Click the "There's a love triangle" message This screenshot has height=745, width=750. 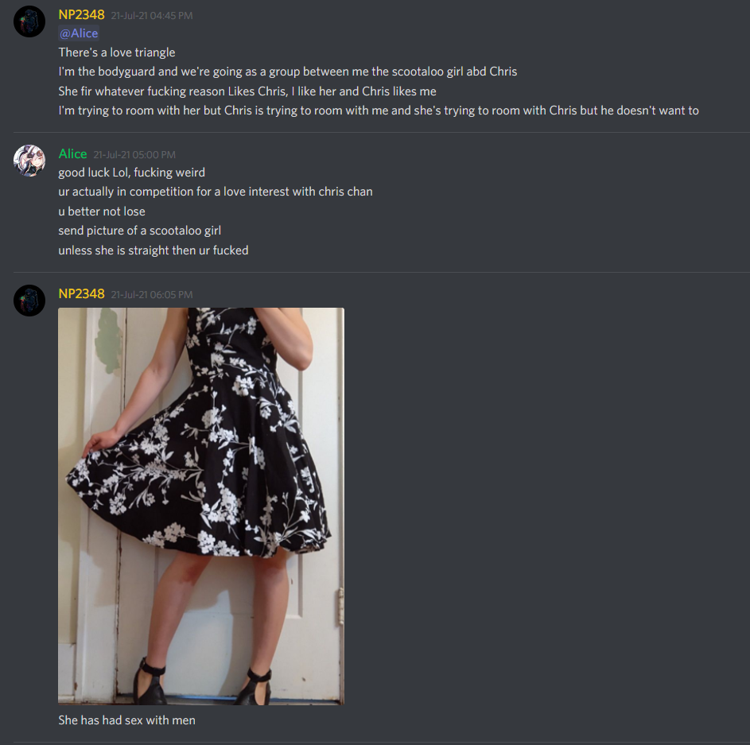coord(117,52)
